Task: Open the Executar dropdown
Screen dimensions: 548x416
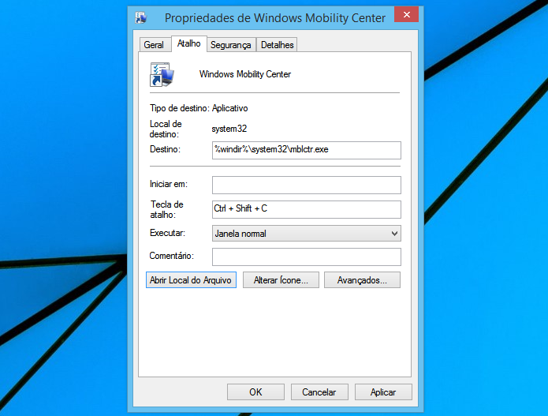Action: pyautogui.click(x=307, y=234)
